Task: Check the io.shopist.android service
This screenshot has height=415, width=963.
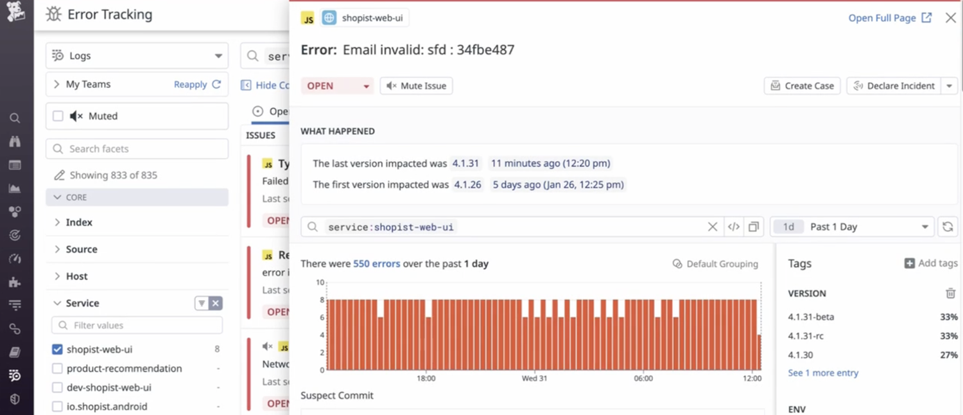Action: [x=57, y=407]
